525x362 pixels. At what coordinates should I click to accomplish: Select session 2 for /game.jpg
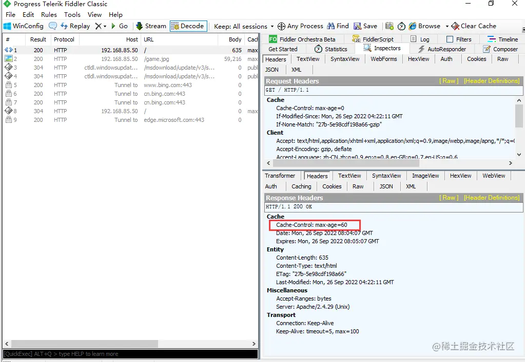click(130, 59)
